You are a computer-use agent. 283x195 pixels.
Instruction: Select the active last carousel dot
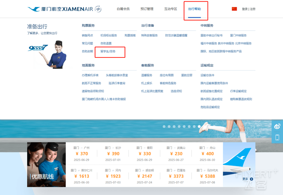199,127
